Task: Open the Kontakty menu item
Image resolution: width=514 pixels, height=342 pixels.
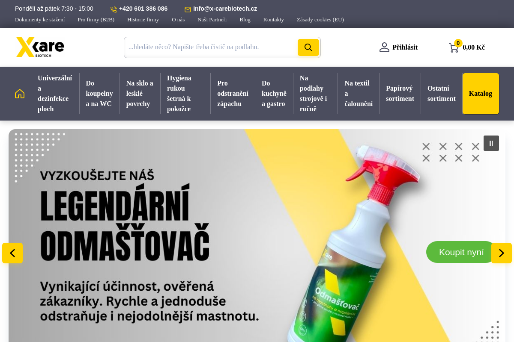Action: pos(274,20)
